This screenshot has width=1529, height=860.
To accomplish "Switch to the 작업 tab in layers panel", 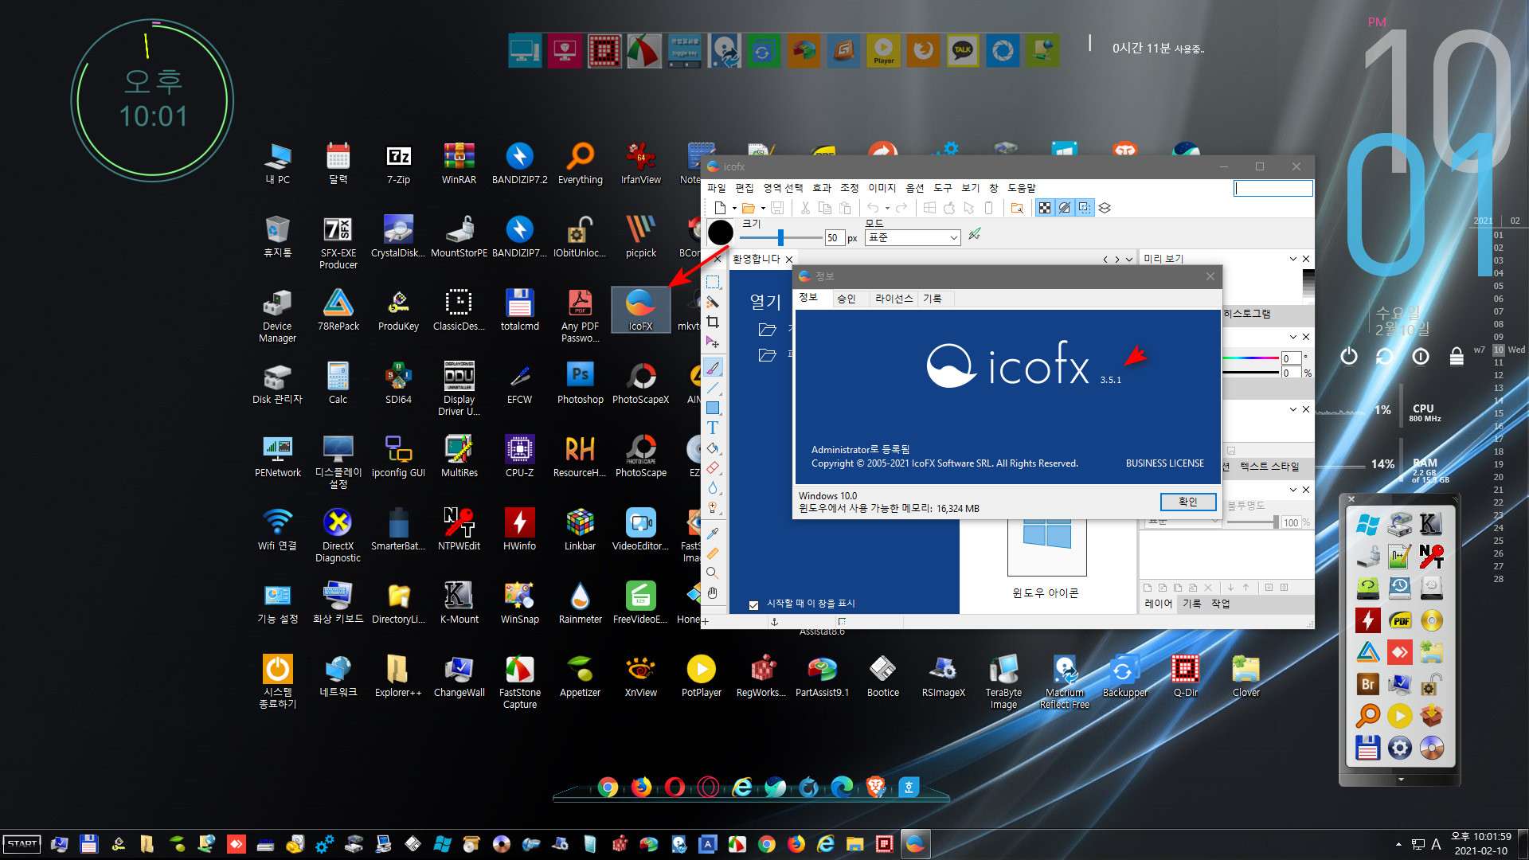I will click(1220, 604).
